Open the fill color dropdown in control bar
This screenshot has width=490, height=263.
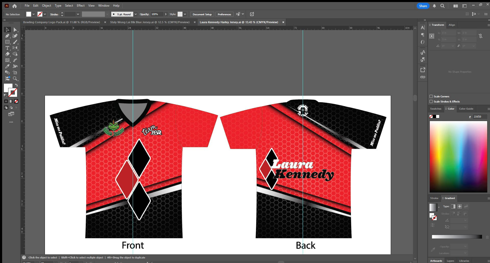33,14
